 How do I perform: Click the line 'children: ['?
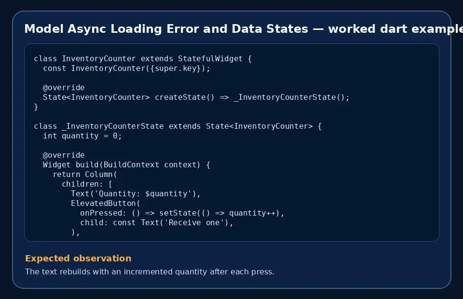87,184
